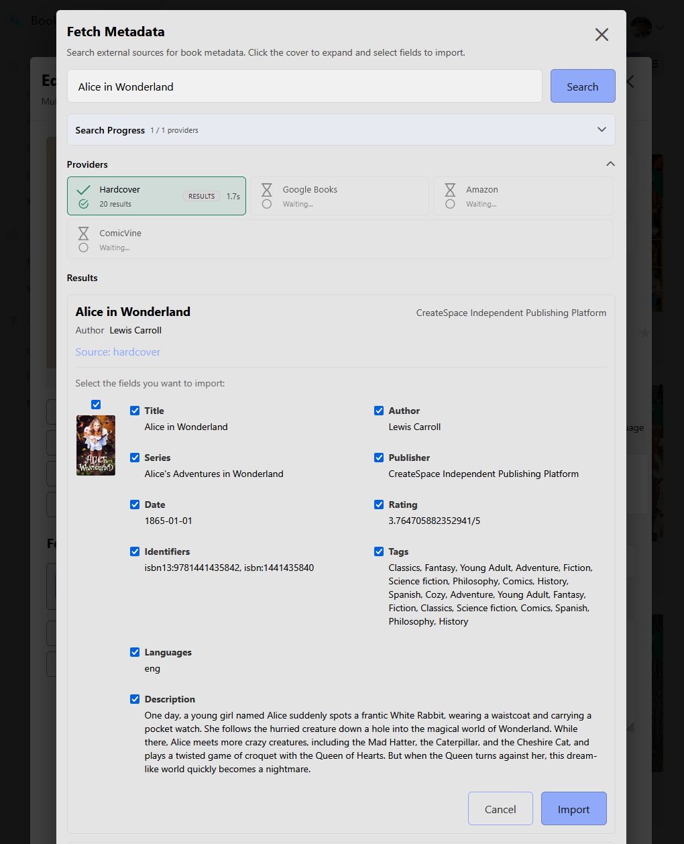Select the ComicVine provider radio circle
The width and height of the screenshot is (684, 844).
click(x=83, y=248)
